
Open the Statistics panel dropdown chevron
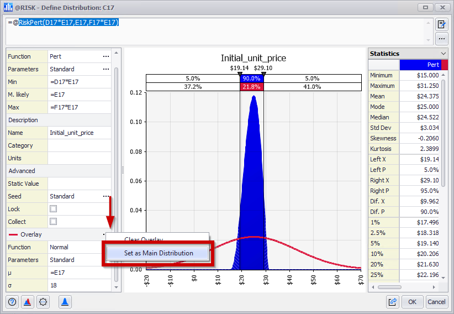443,54
